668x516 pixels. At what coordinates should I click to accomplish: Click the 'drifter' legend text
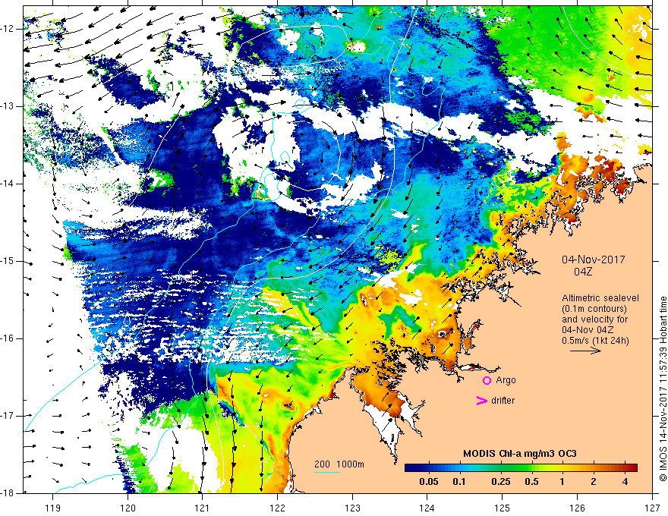[503, 401]
